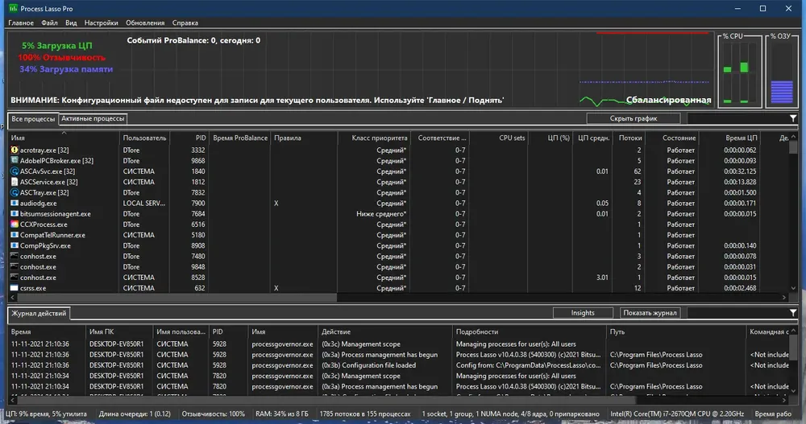Select the ASCAvSvc.exe process icon

tap(15, 171)
